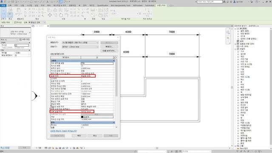This screenshot has height=153, width=272.
Task: Open Properties palette type selector dropdown
Action: click(x=30, y=33)
